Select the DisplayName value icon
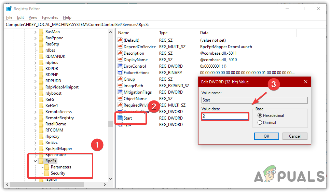 (x=120, y=59)
